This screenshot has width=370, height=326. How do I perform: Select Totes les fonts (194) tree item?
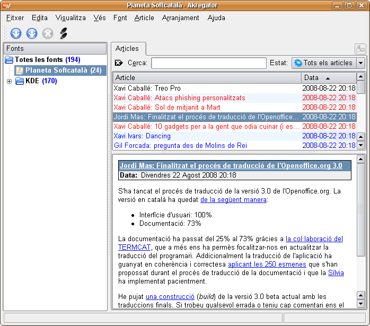[47, 60]
